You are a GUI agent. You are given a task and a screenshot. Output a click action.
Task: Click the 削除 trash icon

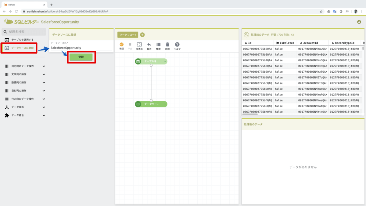167,45
